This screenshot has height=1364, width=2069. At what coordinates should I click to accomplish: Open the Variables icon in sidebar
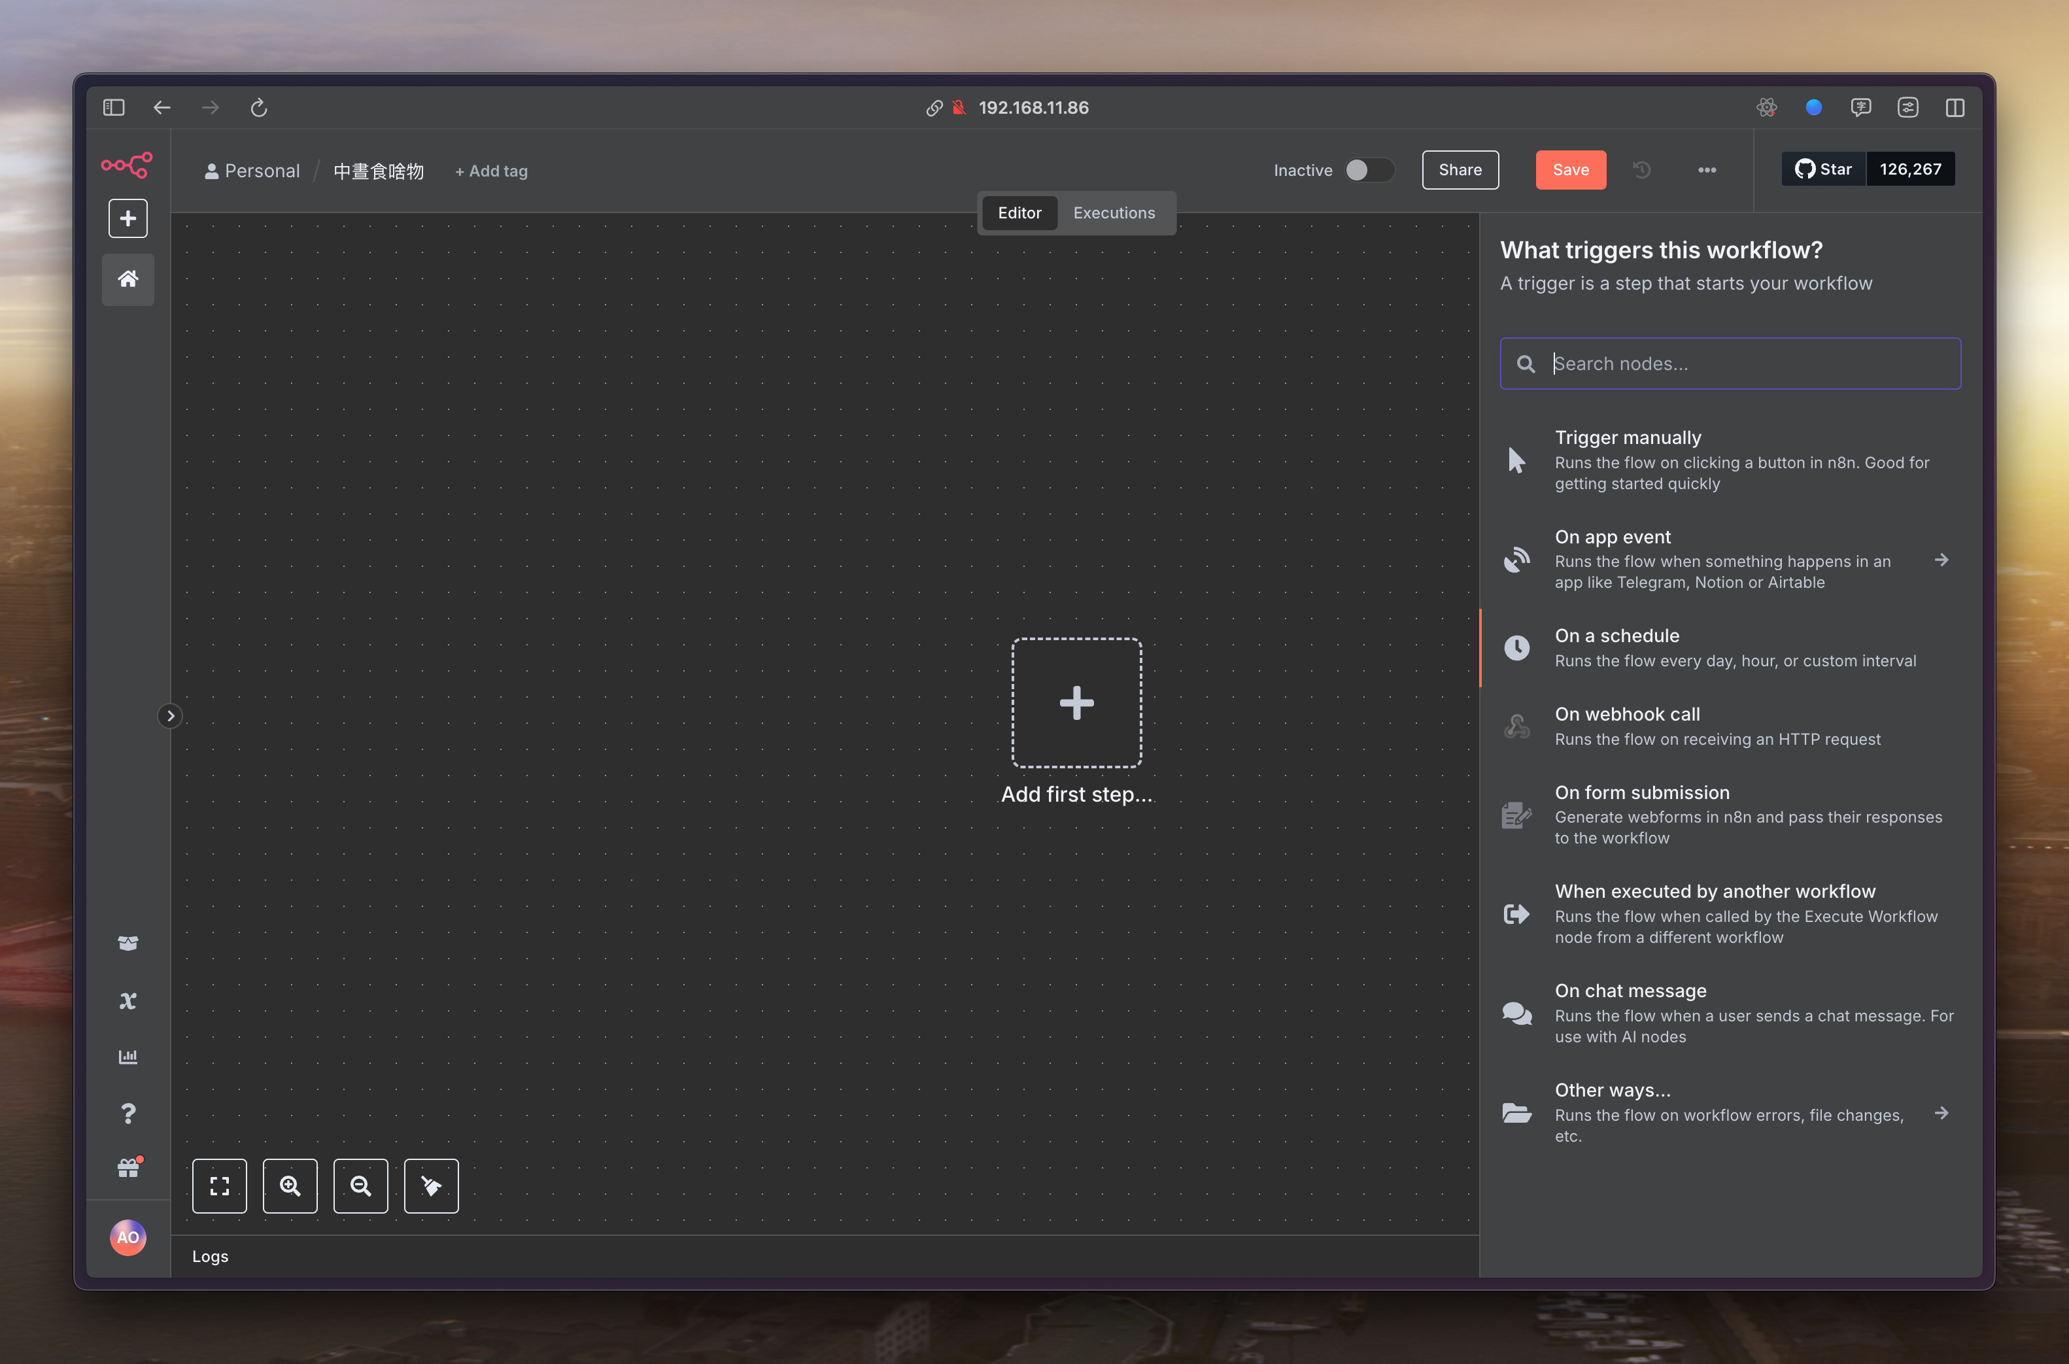click(128, 1000)
